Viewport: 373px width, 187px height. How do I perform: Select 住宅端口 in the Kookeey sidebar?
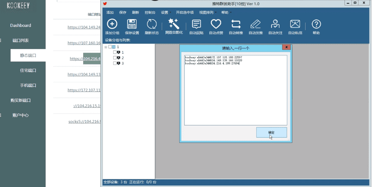click(x=28, y=70)
